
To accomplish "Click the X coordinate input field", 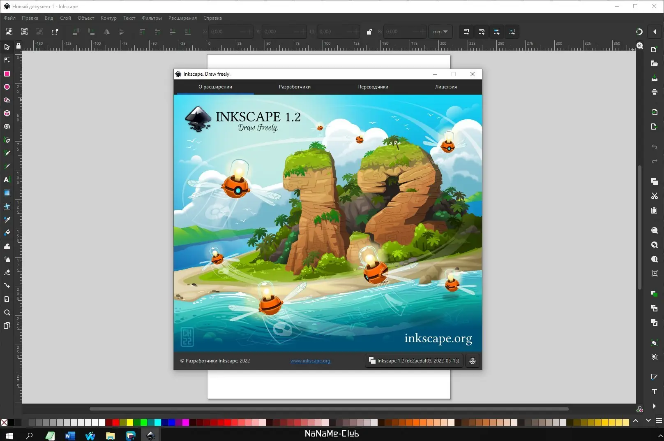I will coord(231,32).
